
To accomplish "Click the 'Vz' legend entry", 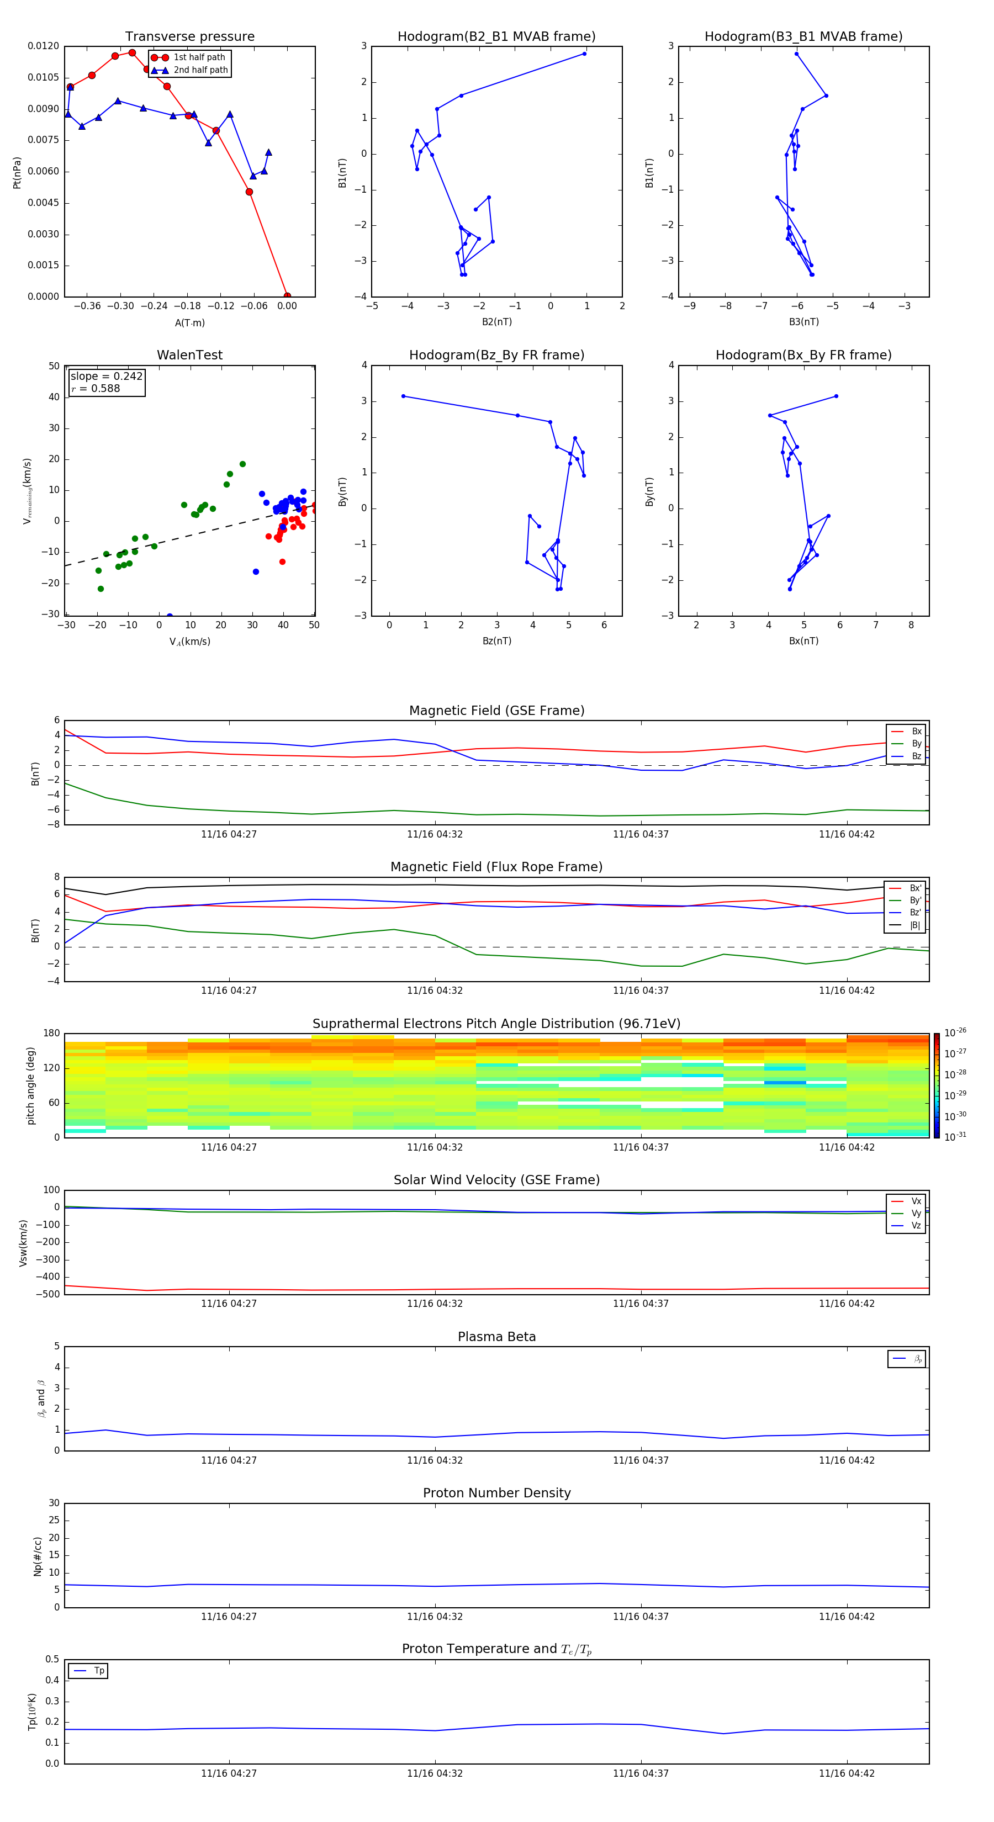I will pyautogui.click(x=907, y=1226).
